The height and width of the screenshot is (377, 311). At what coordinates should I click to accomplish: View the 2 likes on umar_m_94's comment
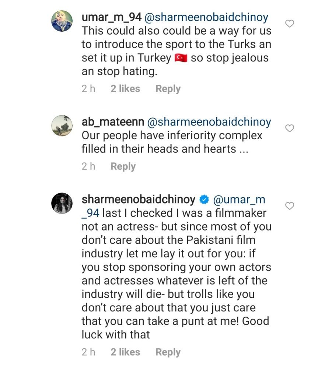tap(125, 89)
